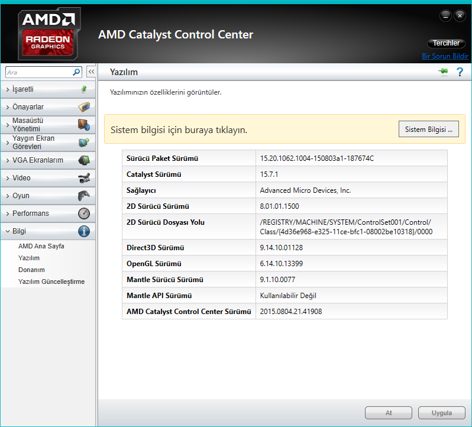Open help via the question mark icon
The width and height of the screenshot is (472, 427).
[460, 72]
